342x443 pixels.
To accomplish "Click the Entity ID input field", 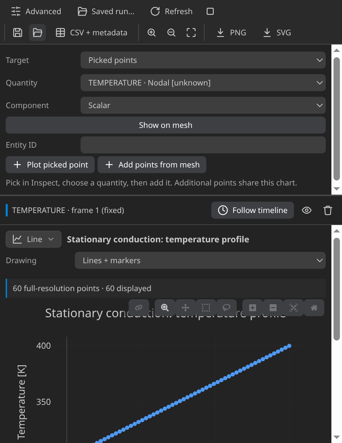I will click(203, 145).
